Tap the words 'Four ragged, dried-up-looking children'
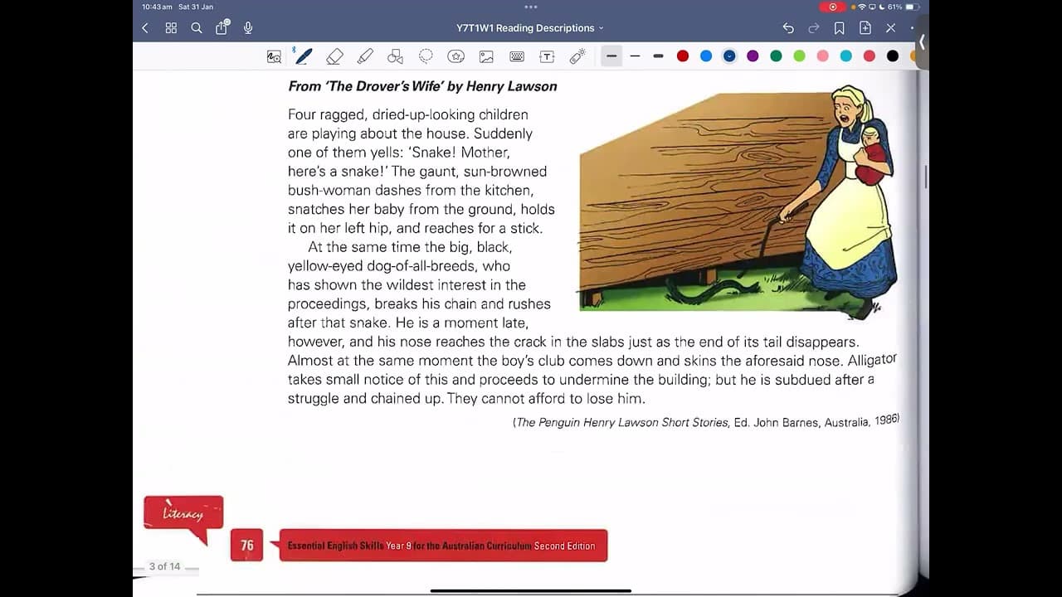 click(408, 114)
